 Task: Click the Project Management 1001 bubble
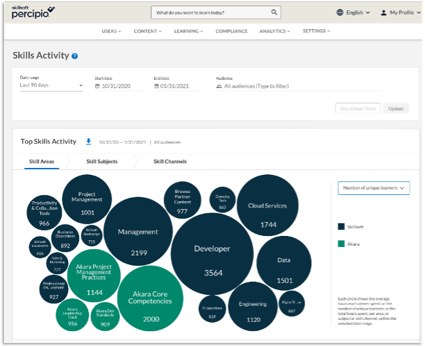point(87,199)
